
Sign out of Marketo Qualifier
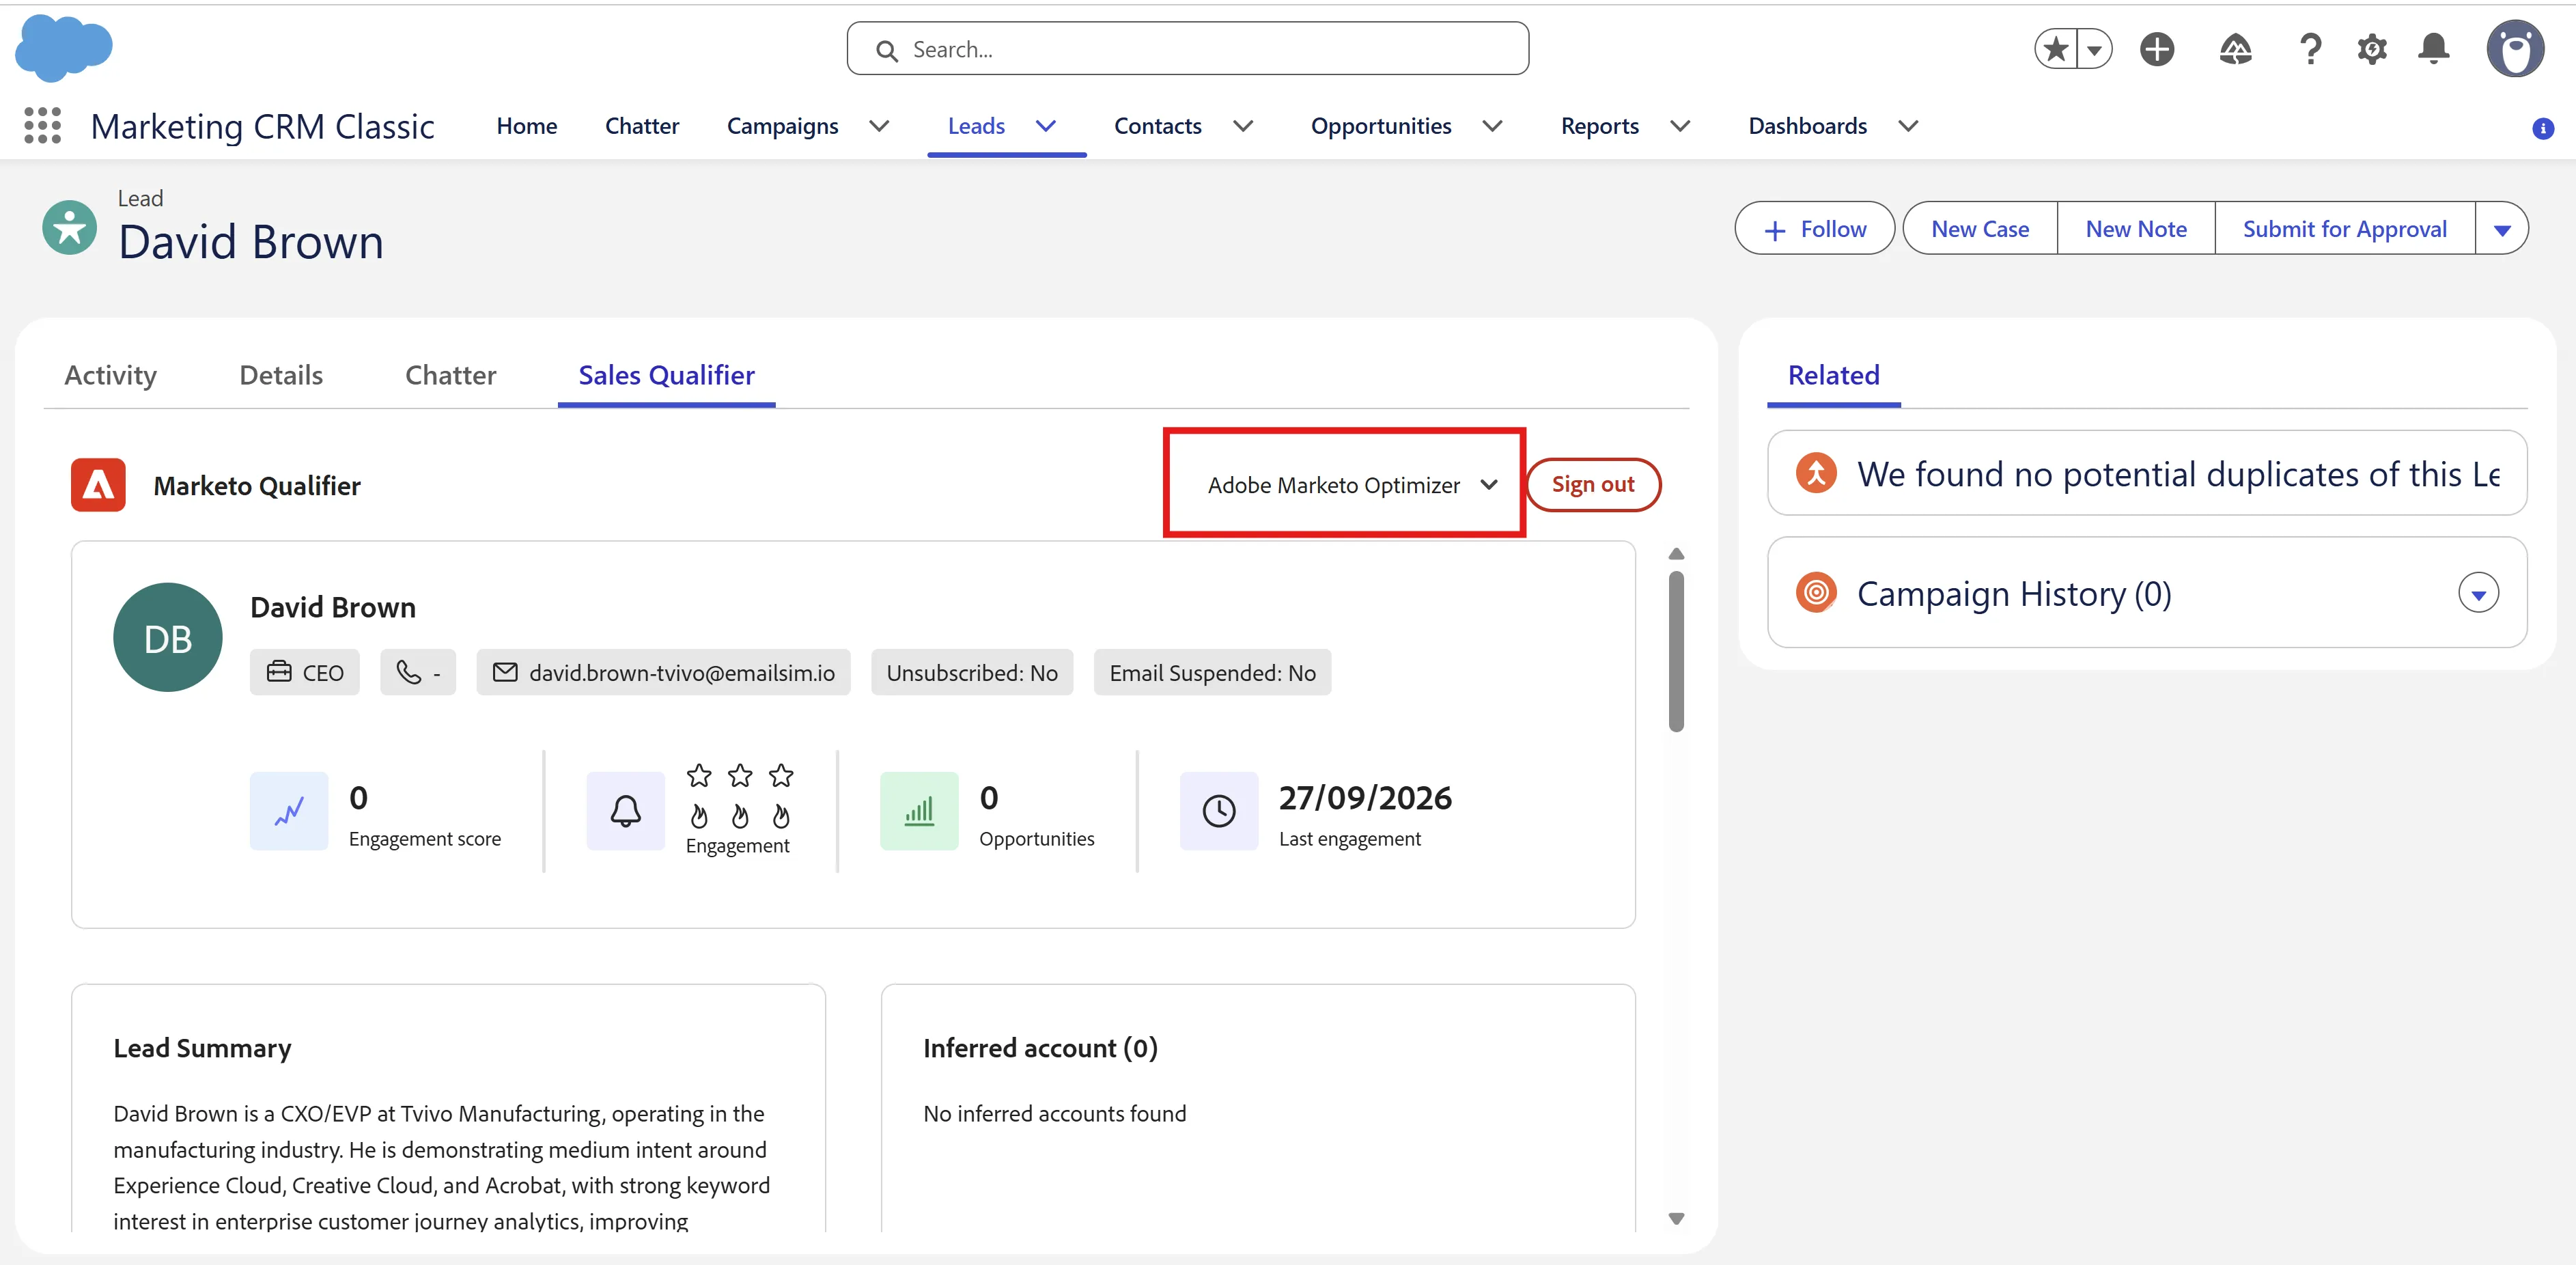pos(1593,485)
